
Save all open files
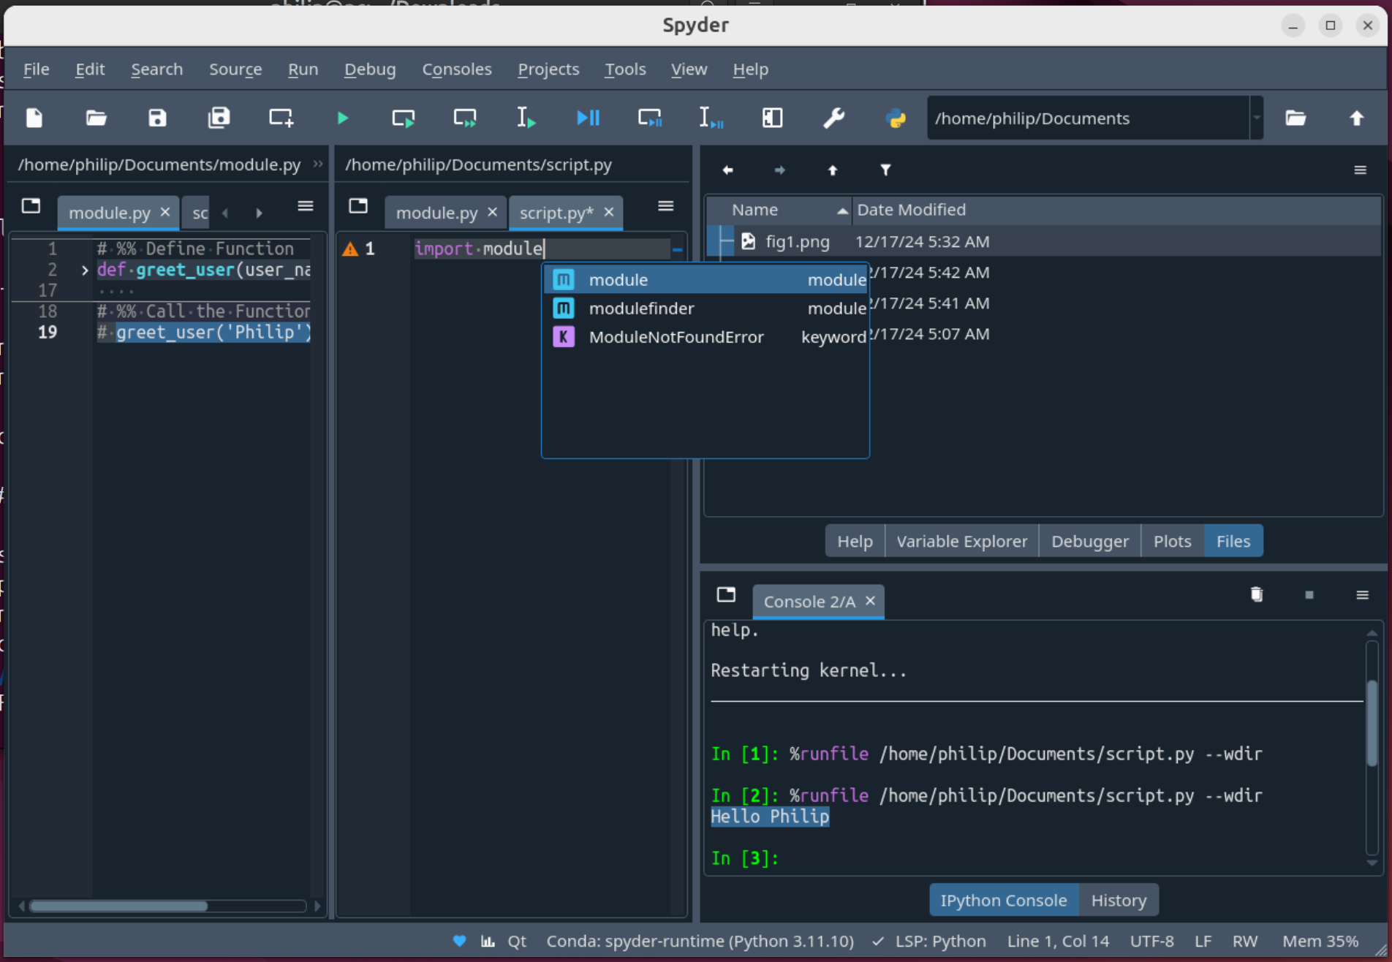219,118
